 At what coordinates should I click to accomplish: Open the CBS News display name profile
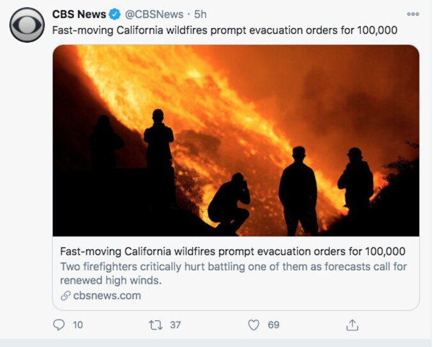coord(79,14)
